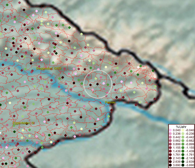
Task: Pick the -0.040 pale yellow legend swatch
Action: tap(183, 130)
